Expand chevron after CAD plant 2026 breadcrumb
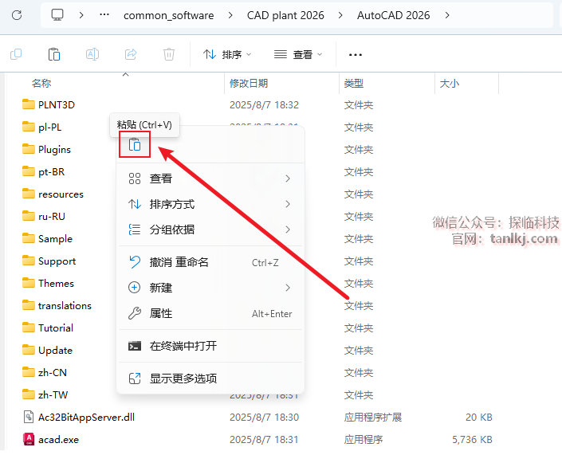This screenshot has height=455, width=562. [x=340, y=15]
